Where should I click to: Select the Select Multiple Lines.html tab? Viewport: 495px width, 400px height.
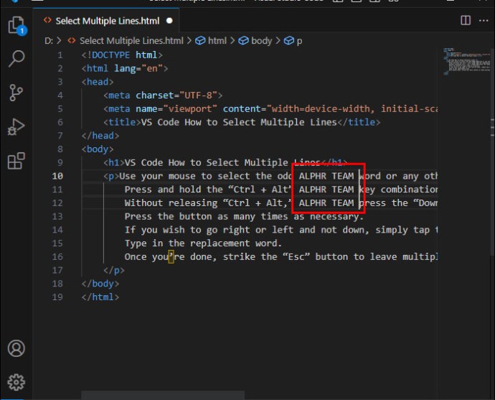click(107, 21)
